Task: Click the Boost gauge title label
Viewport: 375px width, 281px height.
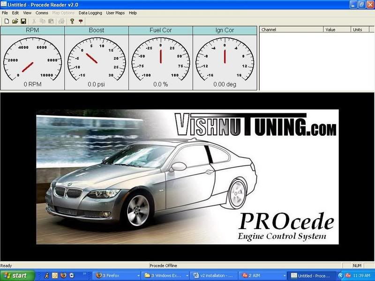Action: tap(97, 30)
